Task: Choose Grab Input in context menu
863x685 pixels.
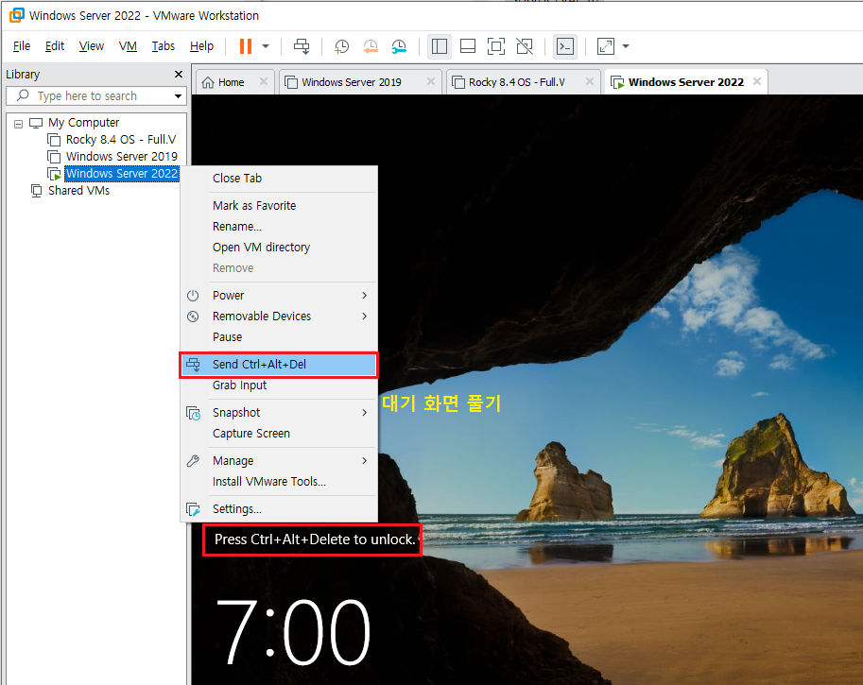Action: tap(279, 385)
